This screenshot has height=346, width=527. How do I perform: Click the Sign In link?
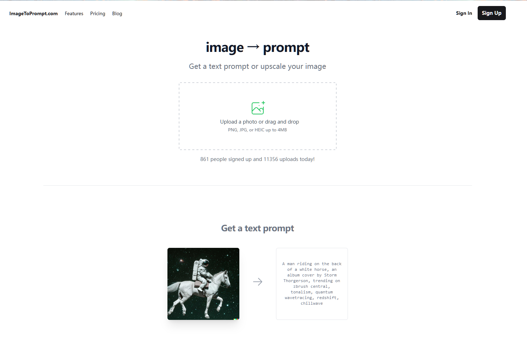(464, 13)
